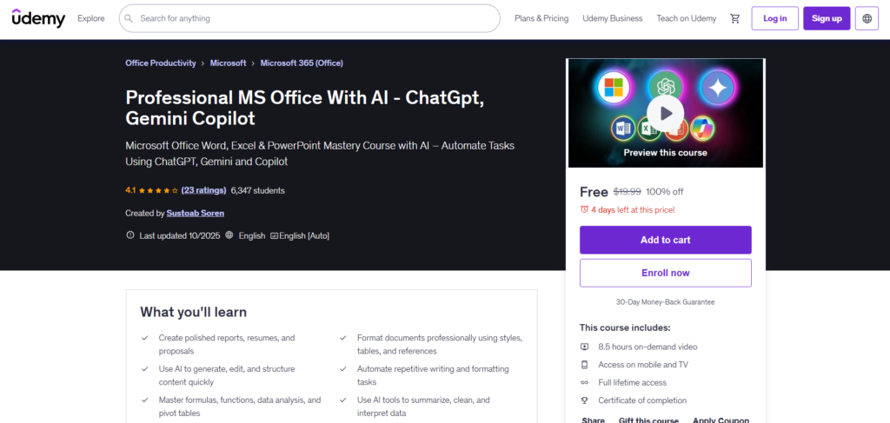Image resolution: width=890 pixels, height=423 pixels.
Task: Click 'This course includes:' heading
Action: (625, 327)
